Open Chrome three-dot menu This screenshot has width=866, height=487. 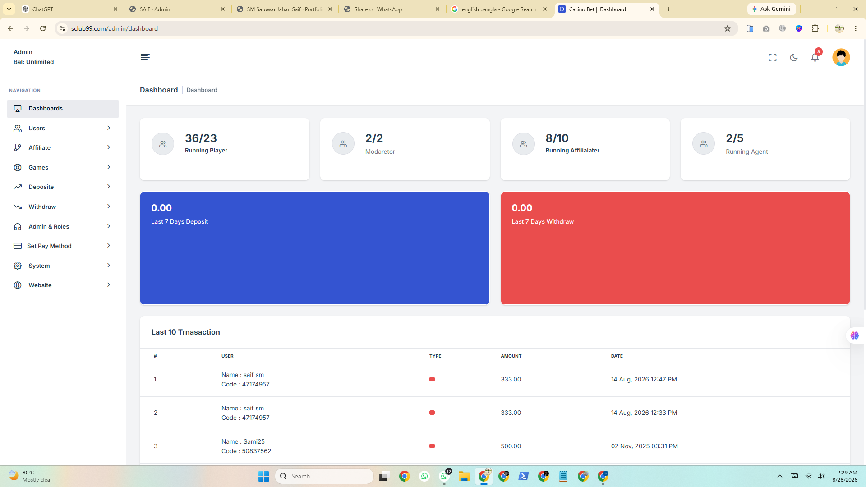[x=856, y=28]
